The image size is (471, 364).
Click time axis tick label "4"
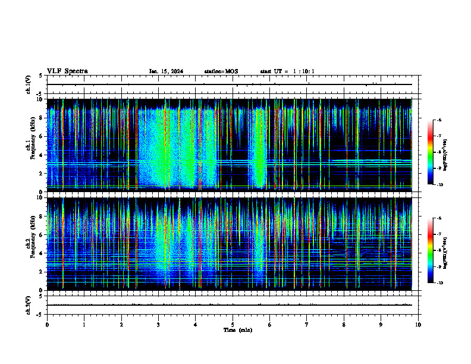coord(196,325)
